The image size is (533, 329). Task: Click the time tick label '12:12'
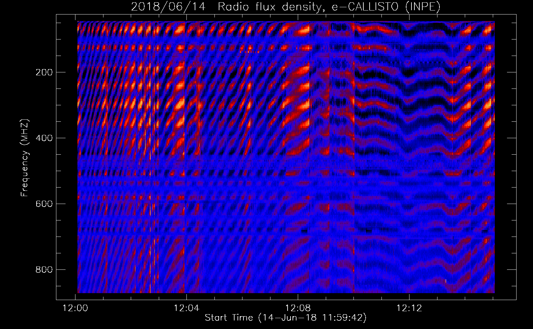click(409, 308)
